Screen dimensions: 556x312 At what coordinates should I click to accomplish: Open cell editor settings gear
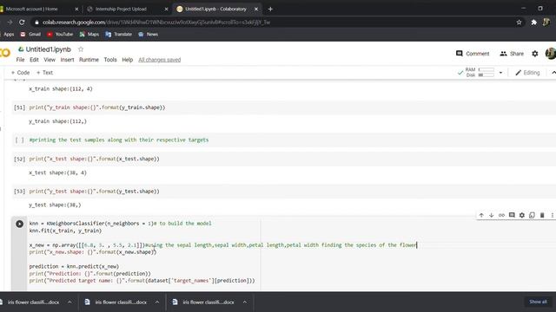point(522,215)
